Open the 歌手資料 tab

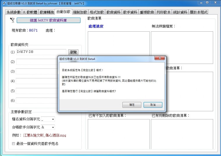point(130,12)
